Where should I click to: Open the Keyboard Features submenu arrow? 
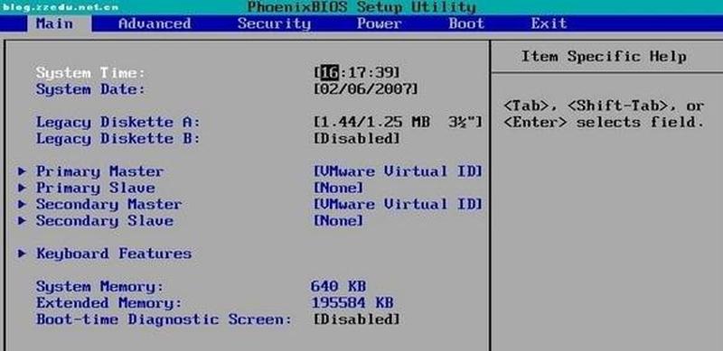click(22, 254)
